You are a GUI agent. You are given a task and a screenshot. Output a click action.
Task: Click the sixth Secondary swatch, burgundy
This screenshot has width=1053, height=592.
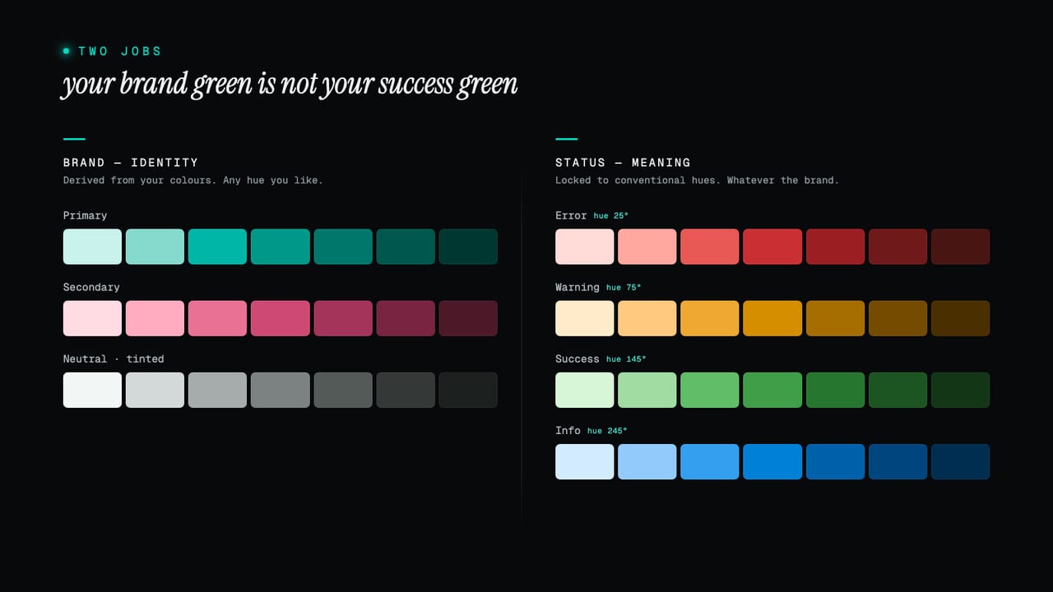[406, 318]
